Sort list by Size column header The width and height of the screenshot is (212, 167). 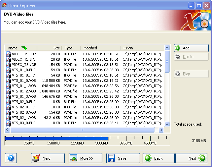click(x=49, y=48)
